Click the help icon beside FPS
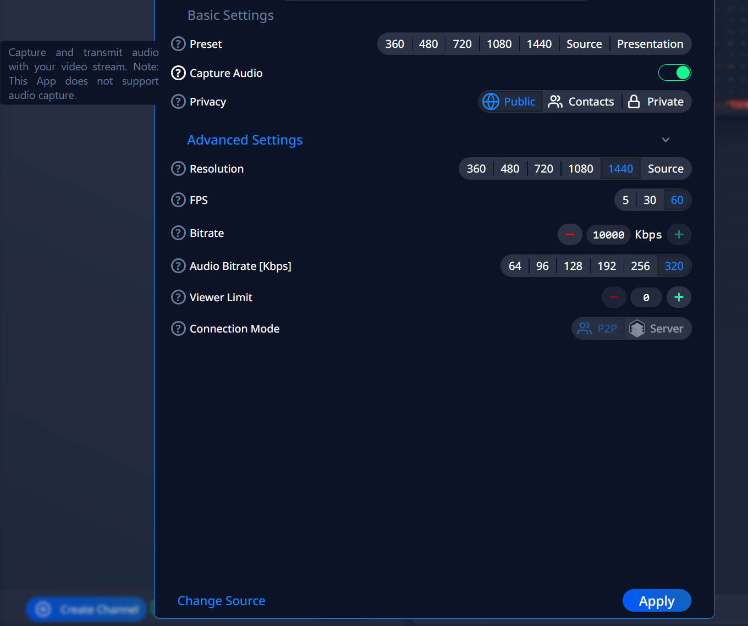The width and height of the screenshot is (748, 626). pos(178,200)
